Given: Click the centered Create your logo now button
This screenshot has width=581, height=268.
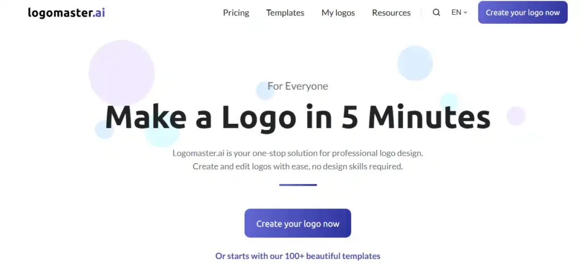Looking at the screenshot, I should point(297,223).
